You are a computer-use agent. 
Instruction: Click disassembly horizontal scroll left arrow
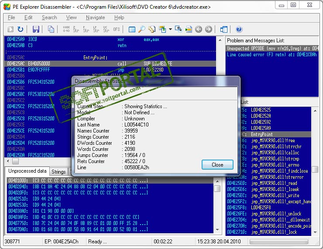8,161
